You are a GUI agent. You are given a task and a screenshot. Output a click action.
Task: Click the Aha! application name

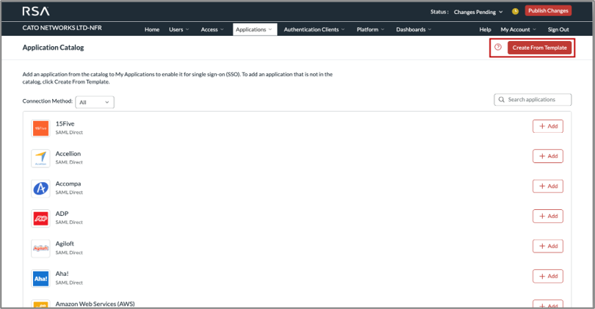62,273
